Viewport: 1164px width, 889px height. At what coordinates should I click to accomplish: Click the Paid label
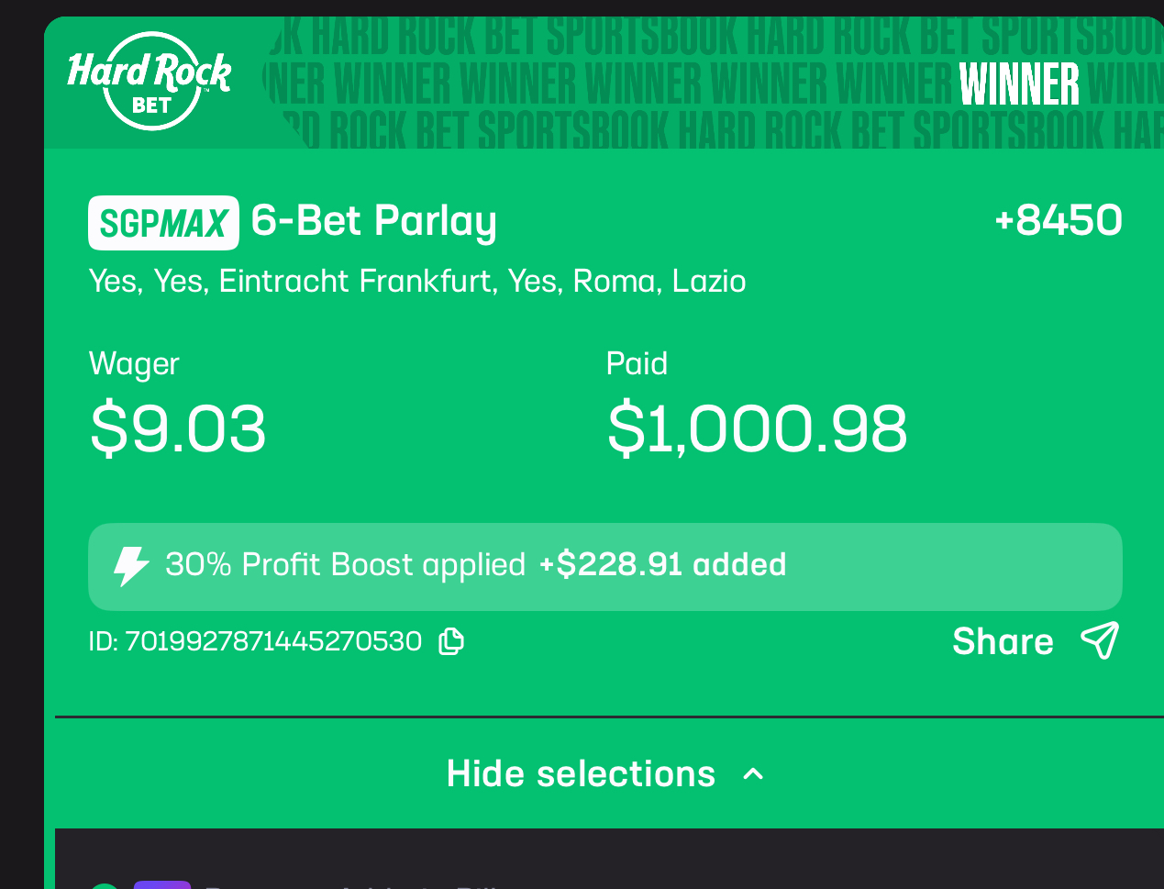[x=637, y=364]
